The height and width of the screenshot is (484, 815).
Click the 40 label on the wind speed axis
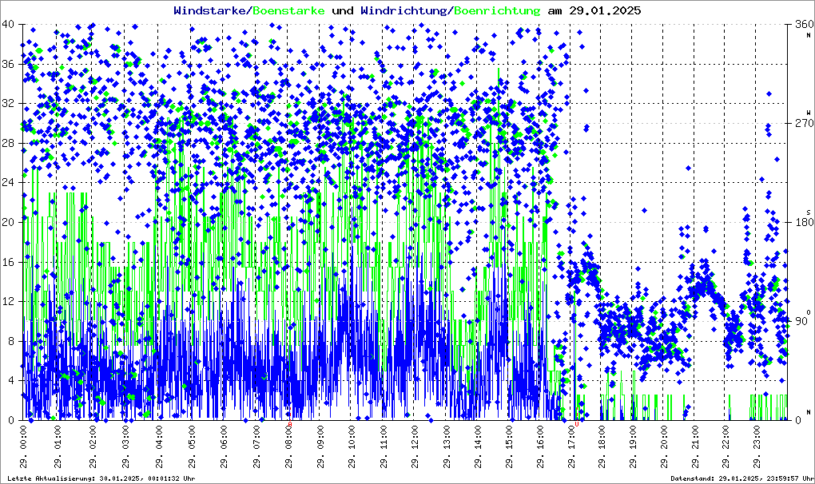click(x=8, y=25)
